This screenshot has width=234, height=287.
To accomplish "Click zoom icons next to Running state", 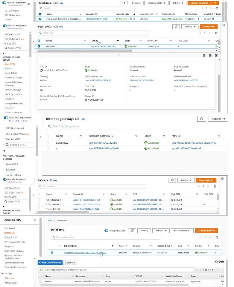I will (x=132, y=19).
